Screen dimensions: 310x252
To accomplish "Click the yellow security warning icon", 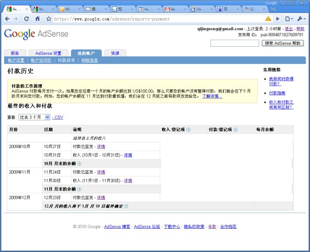I will (268, 19).
